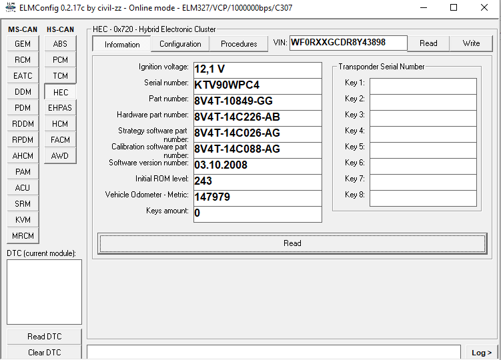Click the wide Read button below info
This screenshot has width=501, height=360.
click(x=292, y=243)
